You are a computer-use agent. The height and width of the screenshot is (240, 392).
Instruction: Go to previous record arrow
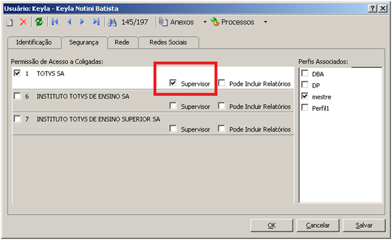click(x=69, y=22)
